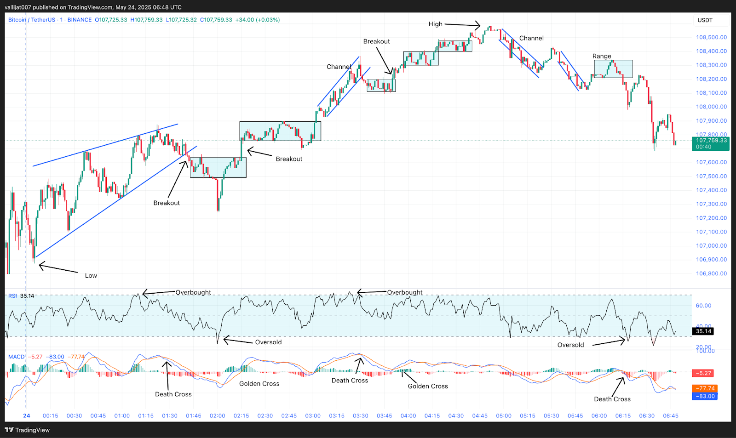Click the 60.00 level on the RSI scale
736x438 pixels.
pyautogui.click(x=703, y=306)
